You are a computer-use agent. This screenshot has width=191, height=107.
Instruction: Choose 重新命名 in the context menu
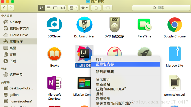coord(125,84)
